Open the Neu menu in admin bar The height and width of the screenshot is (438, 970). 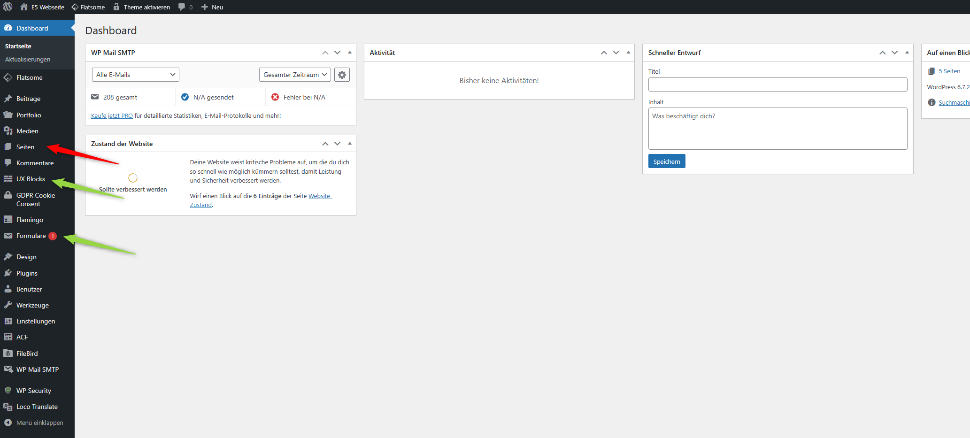tap(212, 7)
